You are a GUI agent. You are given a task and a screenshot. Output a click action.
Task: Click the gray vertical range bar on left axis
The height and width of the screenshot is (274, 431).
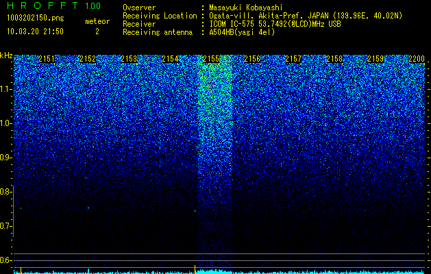[x=14, y=211]
